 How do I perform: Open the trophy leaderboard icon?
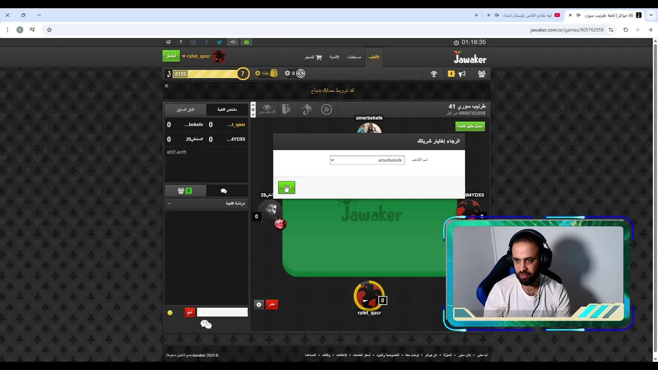[x=434, y=74]
